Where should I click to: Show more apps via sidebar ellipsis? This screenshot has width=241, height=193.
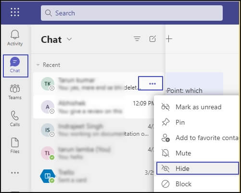click(15, 173)
